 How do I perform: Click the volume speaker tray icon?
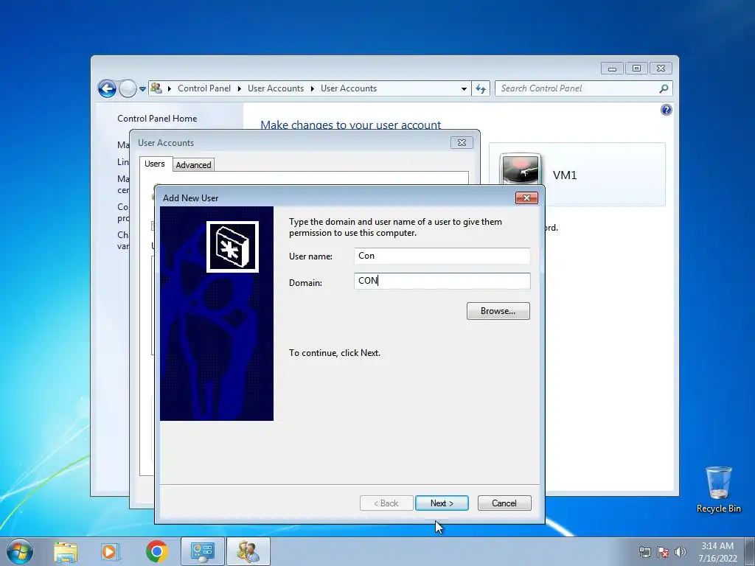tap(680, 552)
